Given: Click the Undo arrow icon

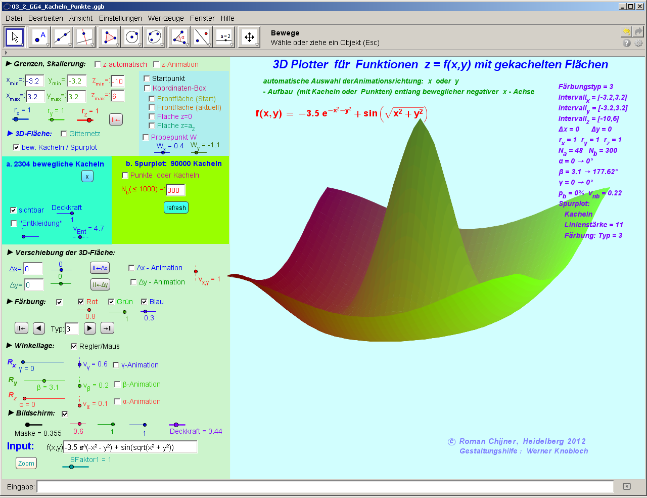Looking at the screenshot, I should point(626,31).
